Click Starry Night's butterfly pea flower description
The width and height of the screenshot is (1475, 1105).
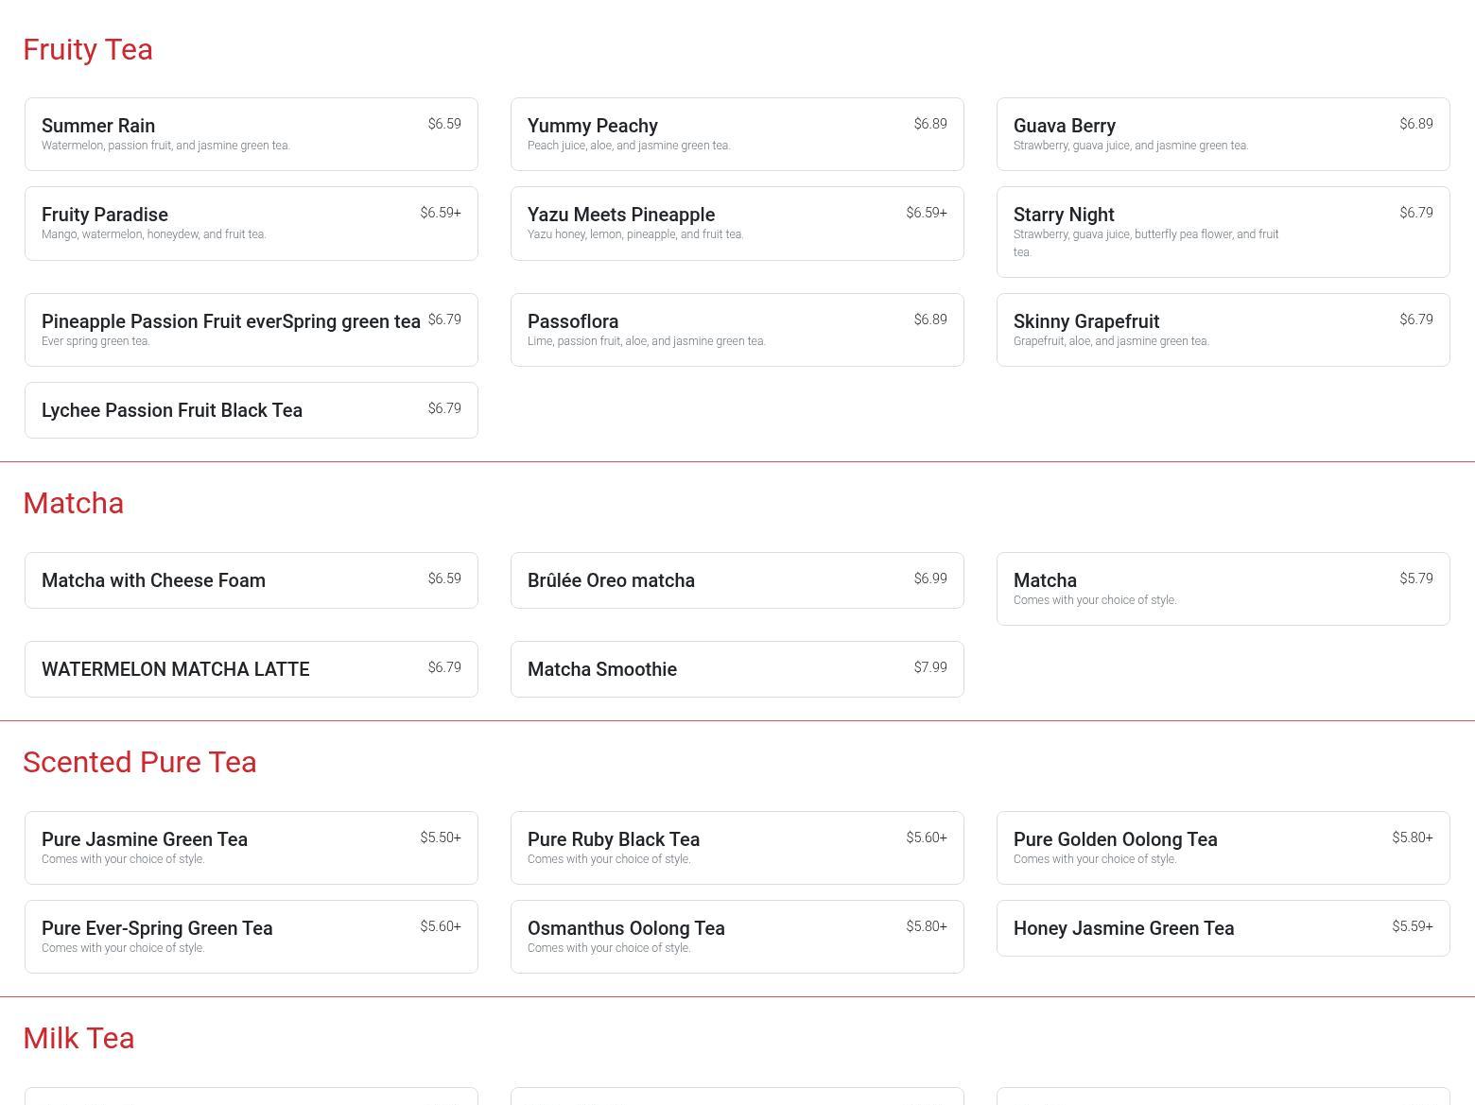[1146, 243]
